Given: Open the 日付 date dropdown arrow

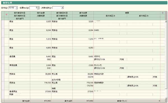Looking at the screenshot, I should click(17, 8).
